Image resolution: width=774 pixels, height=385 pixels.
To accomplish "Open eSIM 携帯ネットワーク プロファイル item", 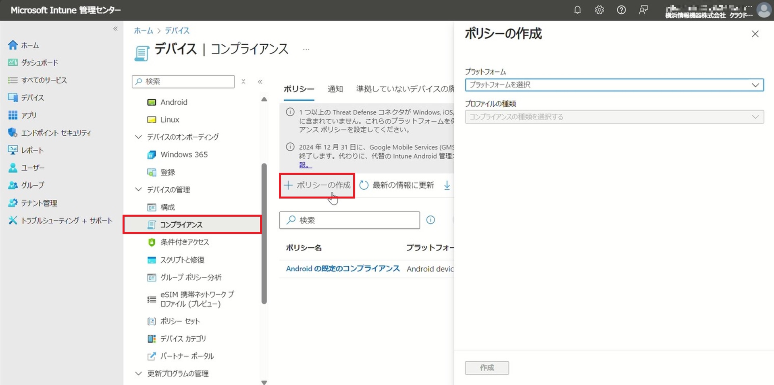I will 191,299.
